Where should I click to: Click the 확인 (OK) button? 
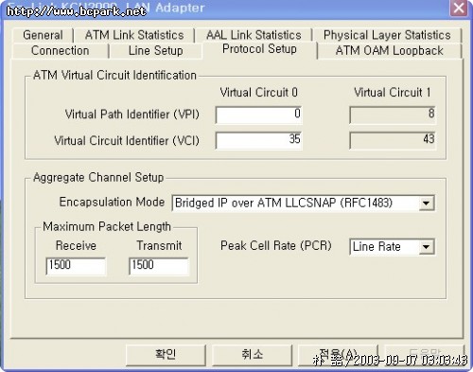[x=166, y=355]
